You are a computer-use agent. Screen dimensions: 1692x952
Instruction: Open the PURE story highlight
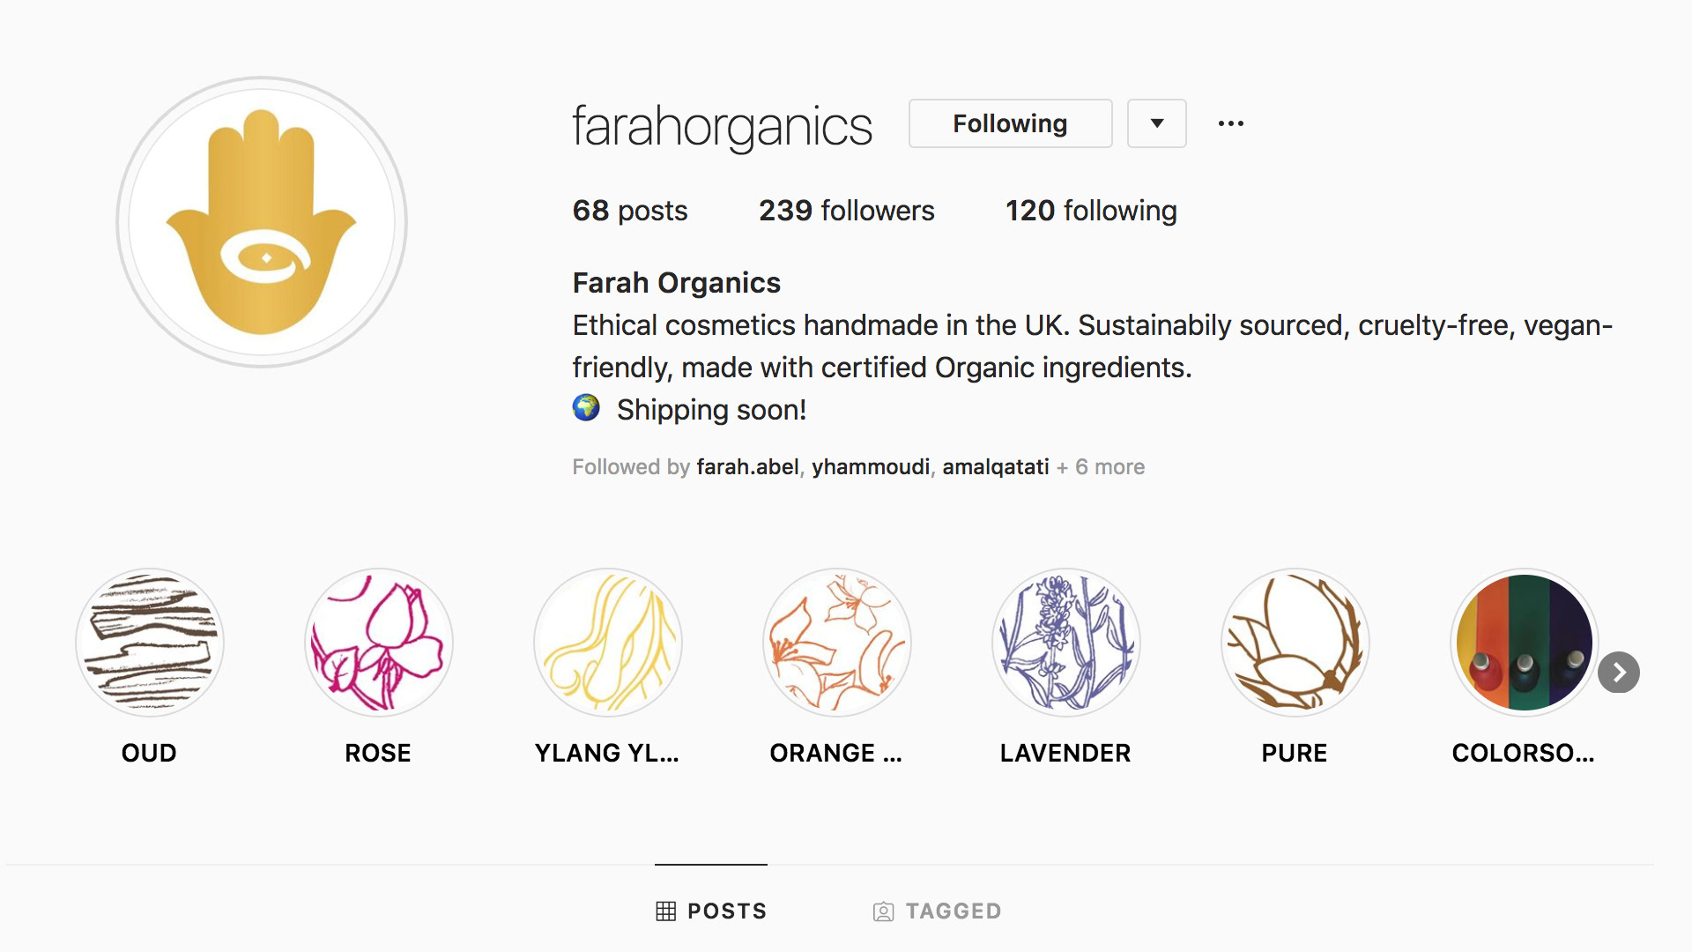point(1295,643)
